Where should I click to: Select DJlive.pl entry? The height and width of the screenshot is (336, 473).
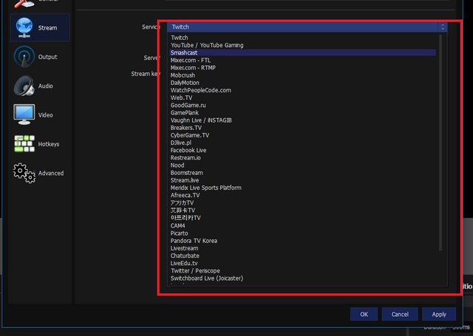[302, 143]
